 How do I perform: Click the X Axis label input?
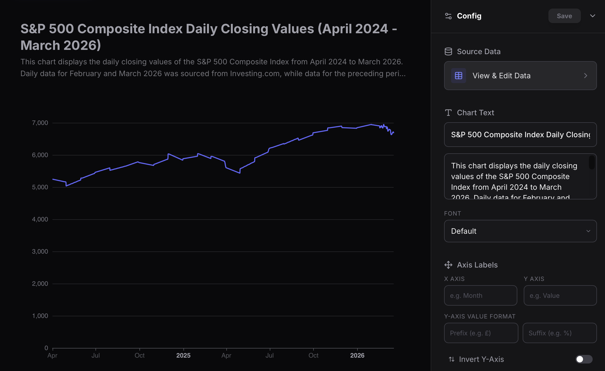[480, 295]
